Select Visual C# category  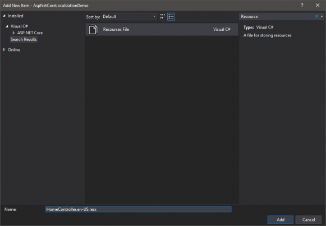coord(19,26)
